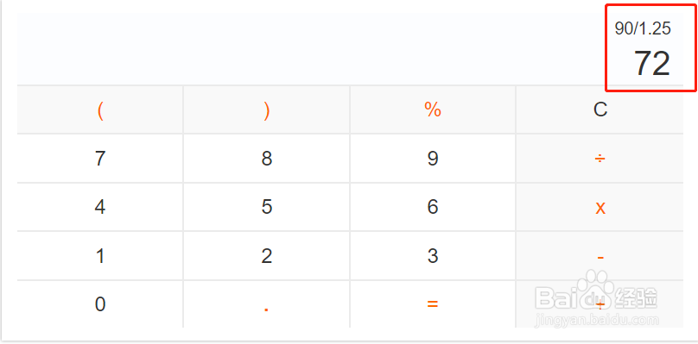Click the number 7 key
Viewport: 698px width, 344px height.
coord(100,159)
